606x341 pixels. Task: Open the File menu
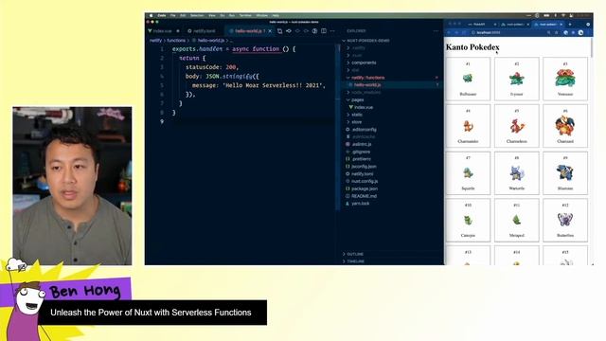172,15
